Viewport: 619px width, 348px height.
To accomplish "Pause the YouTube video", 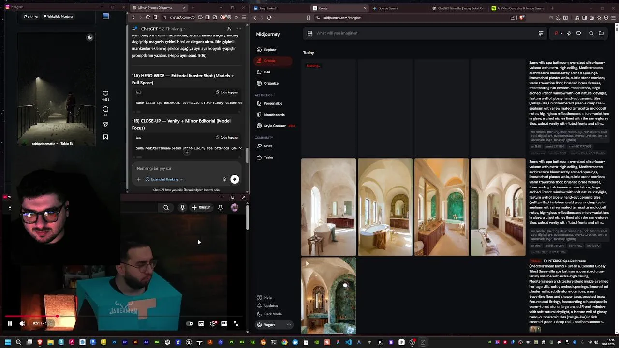I will coord(9,323).
